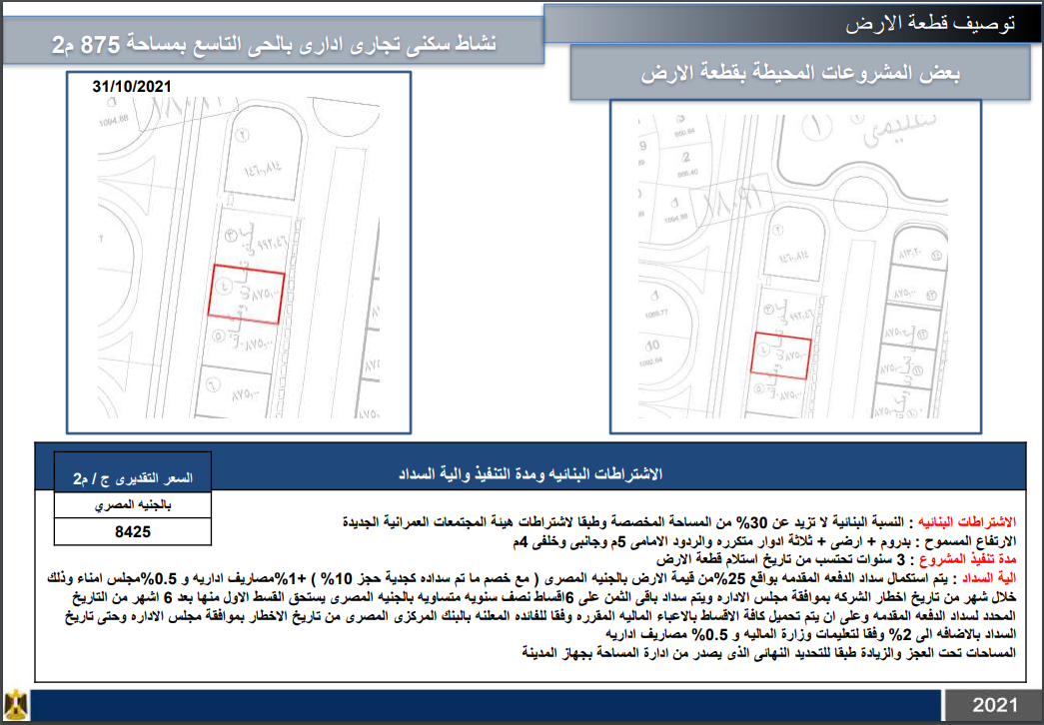Image resolution: width=1044 pixels, height=725 pixels.
Task: Click the '2021' year in the footer
Action: point(995,705)
